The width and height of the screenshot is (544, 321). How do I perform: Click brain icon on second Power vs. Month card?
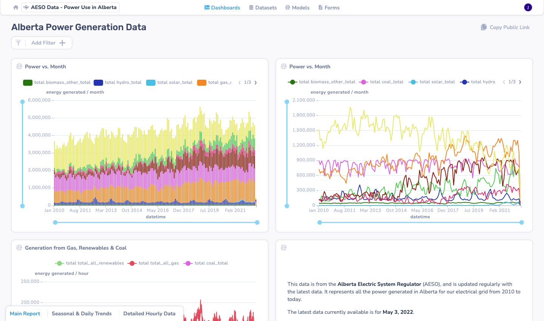(x=284, y=66)
